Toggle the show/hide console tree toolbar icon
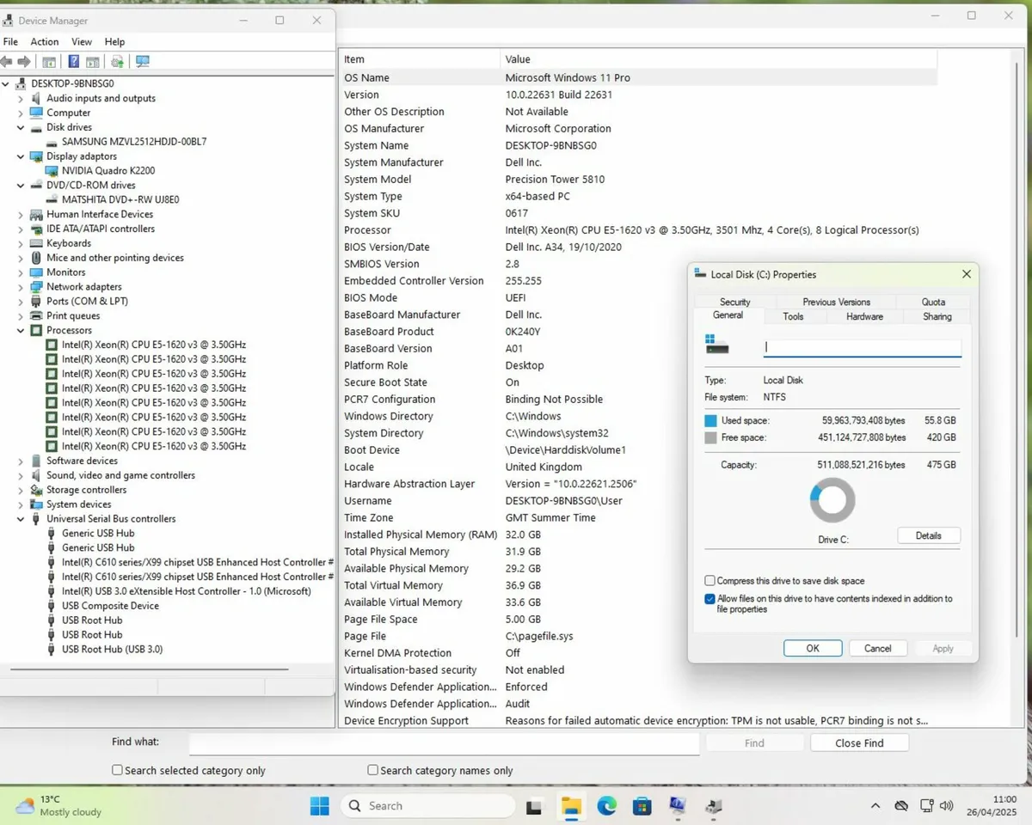 pos(49,62)
